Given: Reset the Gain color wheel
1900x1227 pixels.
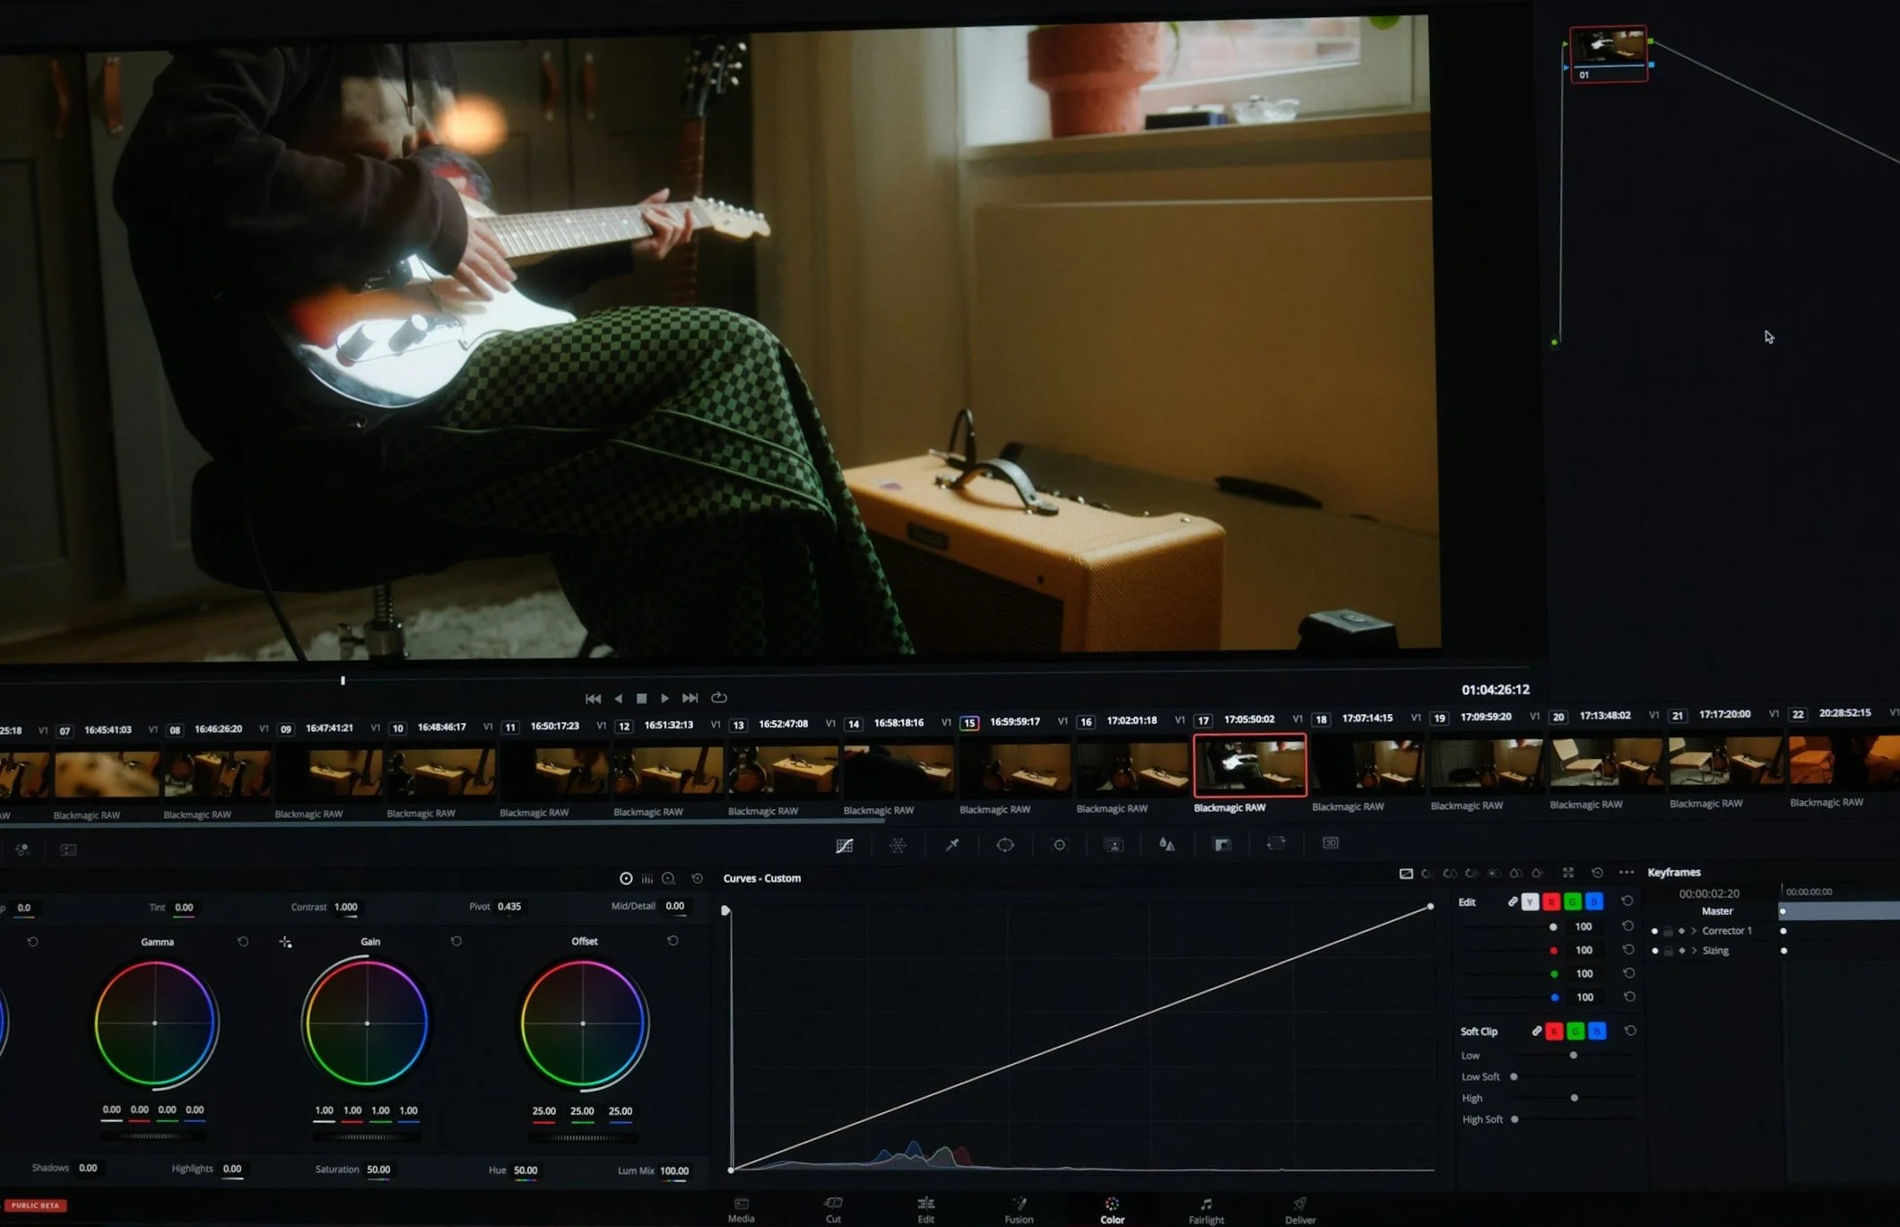Looking at the screenshot, I should (456, 941).
